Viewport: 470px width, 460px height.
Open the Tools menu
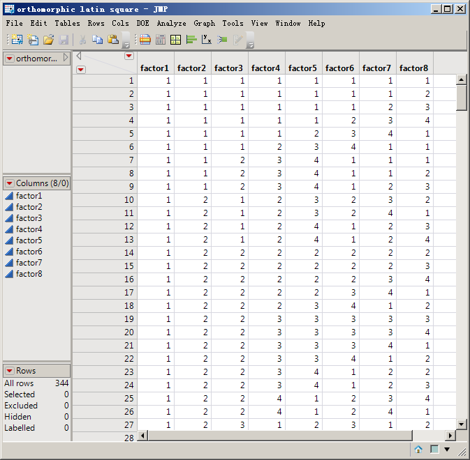(233, 23)
